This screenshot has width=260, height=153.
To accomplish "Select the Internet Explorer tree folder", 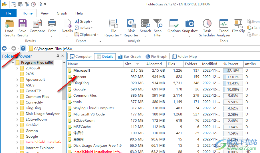I will click(x=39, y=148).
